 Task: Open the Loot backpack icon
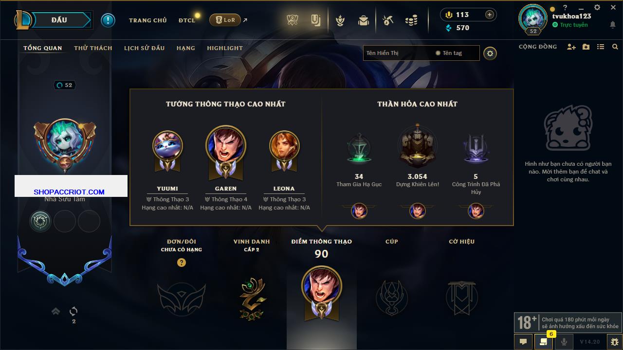pyautogui.click(x=363, y=20)
